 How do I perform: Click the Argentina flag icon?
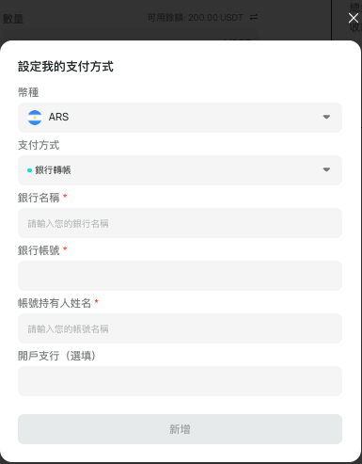point(35,118)
